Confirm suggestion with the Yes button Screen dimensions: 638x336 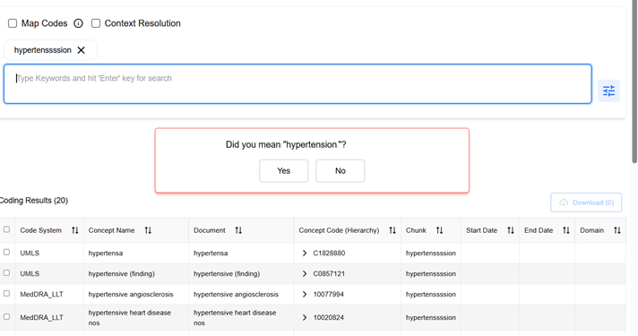click(283, 171)
